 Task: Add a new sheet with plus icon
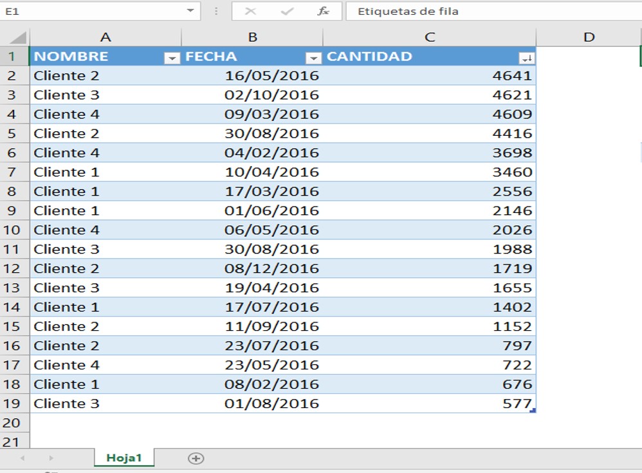click(x=196, y=458)
